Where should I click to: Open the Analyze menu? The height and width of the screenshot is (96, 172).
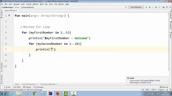pos(29,4)
